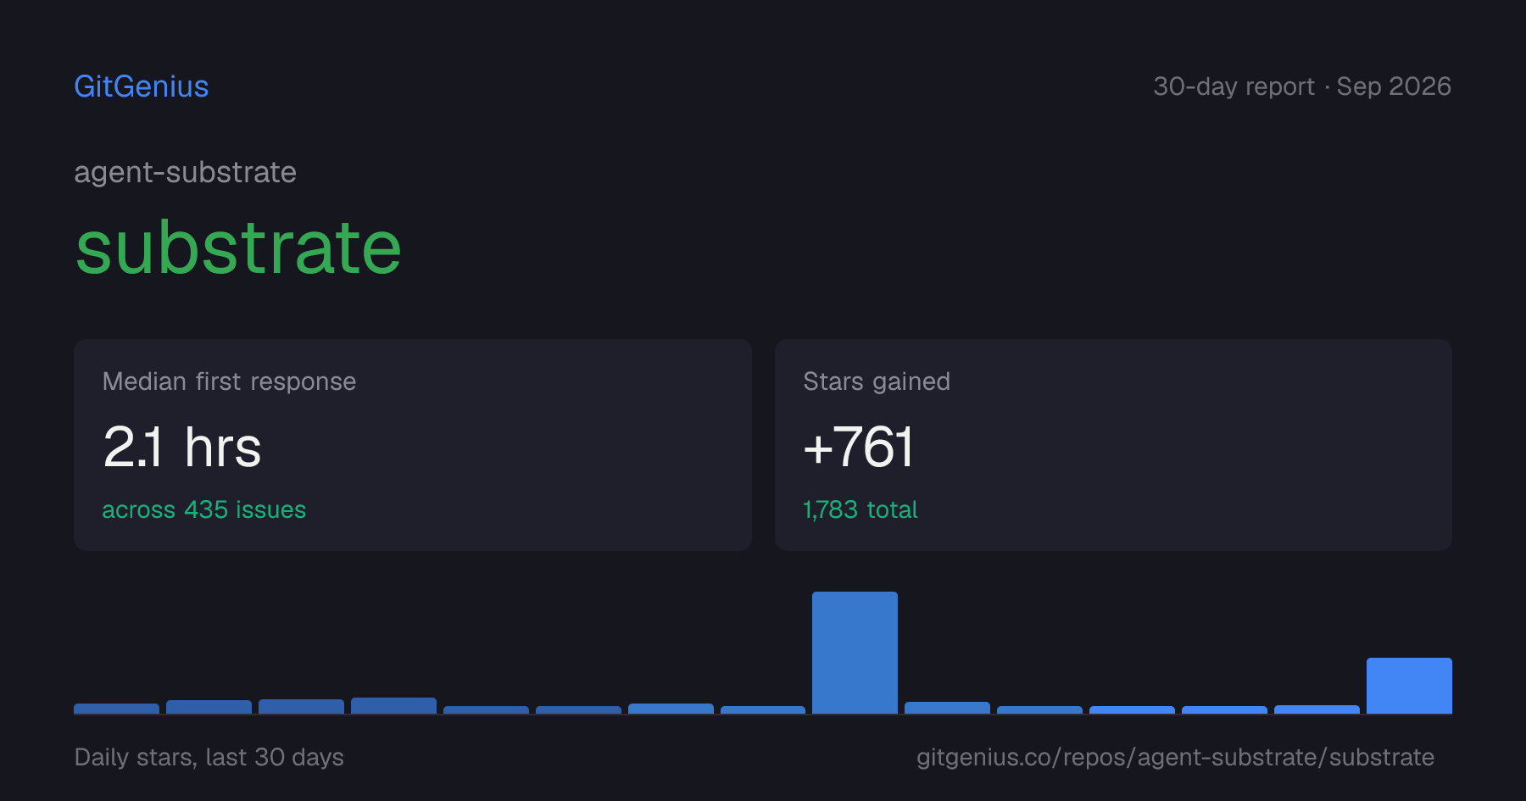Click the second-to-last chart bar

(1317, 709)
